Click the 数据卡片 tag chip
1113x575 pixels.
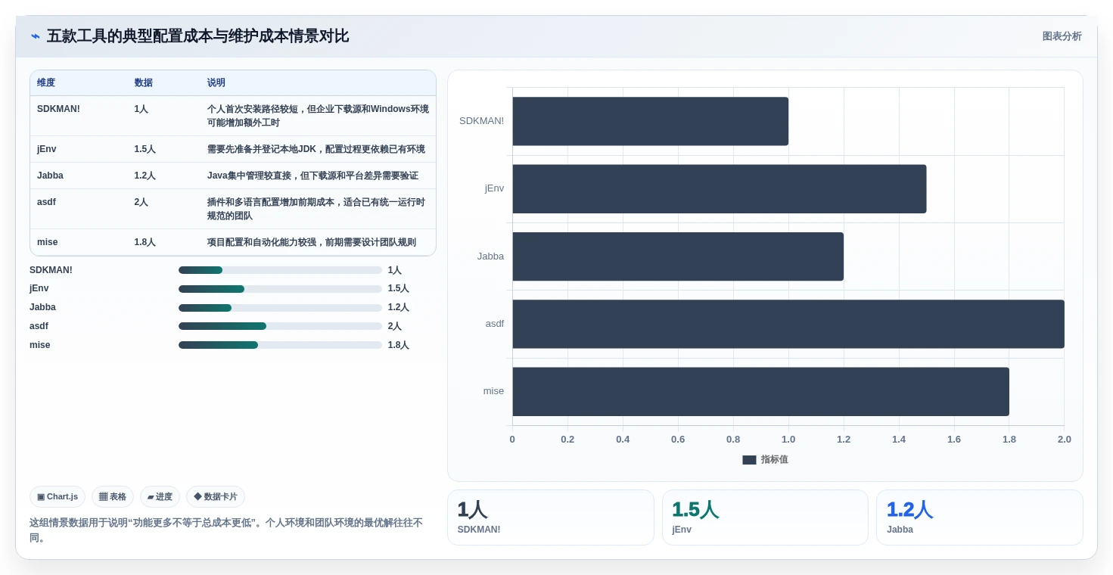point(216,497)
